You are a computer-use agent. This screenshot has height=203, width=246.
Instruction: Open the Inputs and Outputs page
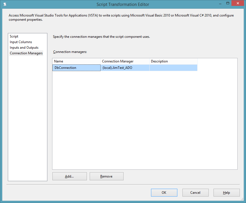pos(24,47)
